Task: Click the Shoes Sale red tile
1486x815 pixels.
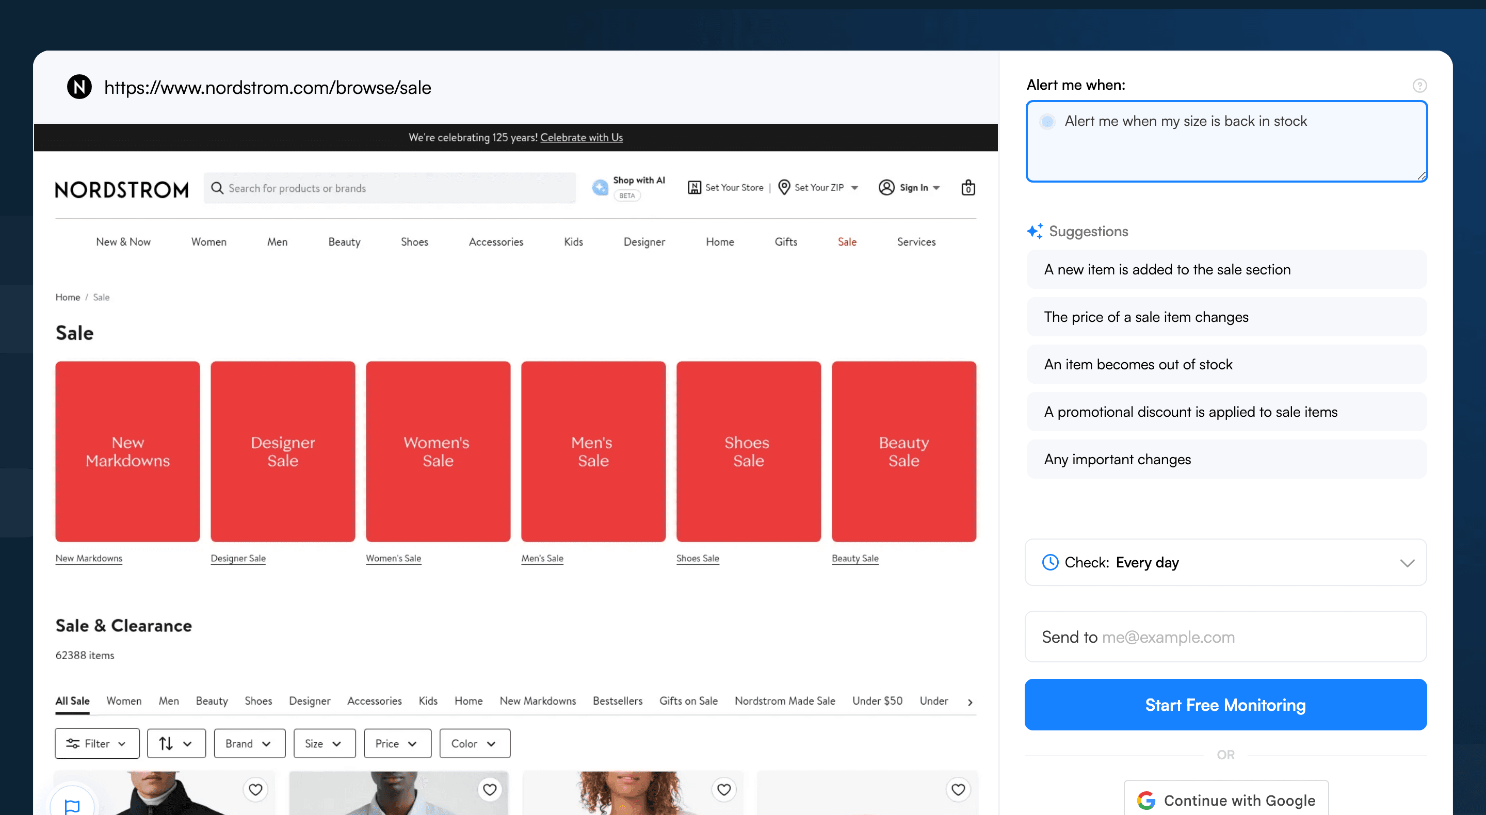Action: (749, 452)
